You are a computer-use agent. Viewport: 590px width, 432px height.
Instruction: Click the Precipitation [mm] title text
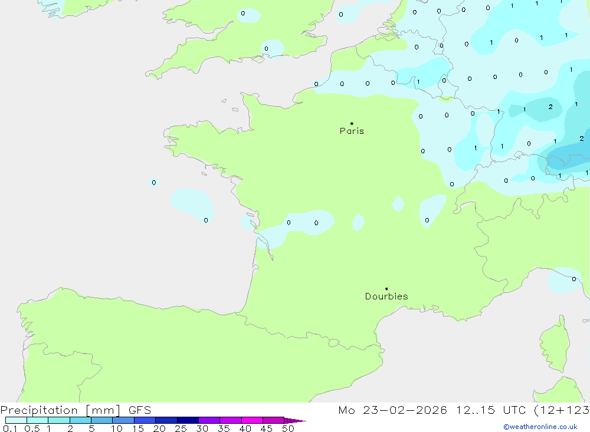[x=60, y=410]
